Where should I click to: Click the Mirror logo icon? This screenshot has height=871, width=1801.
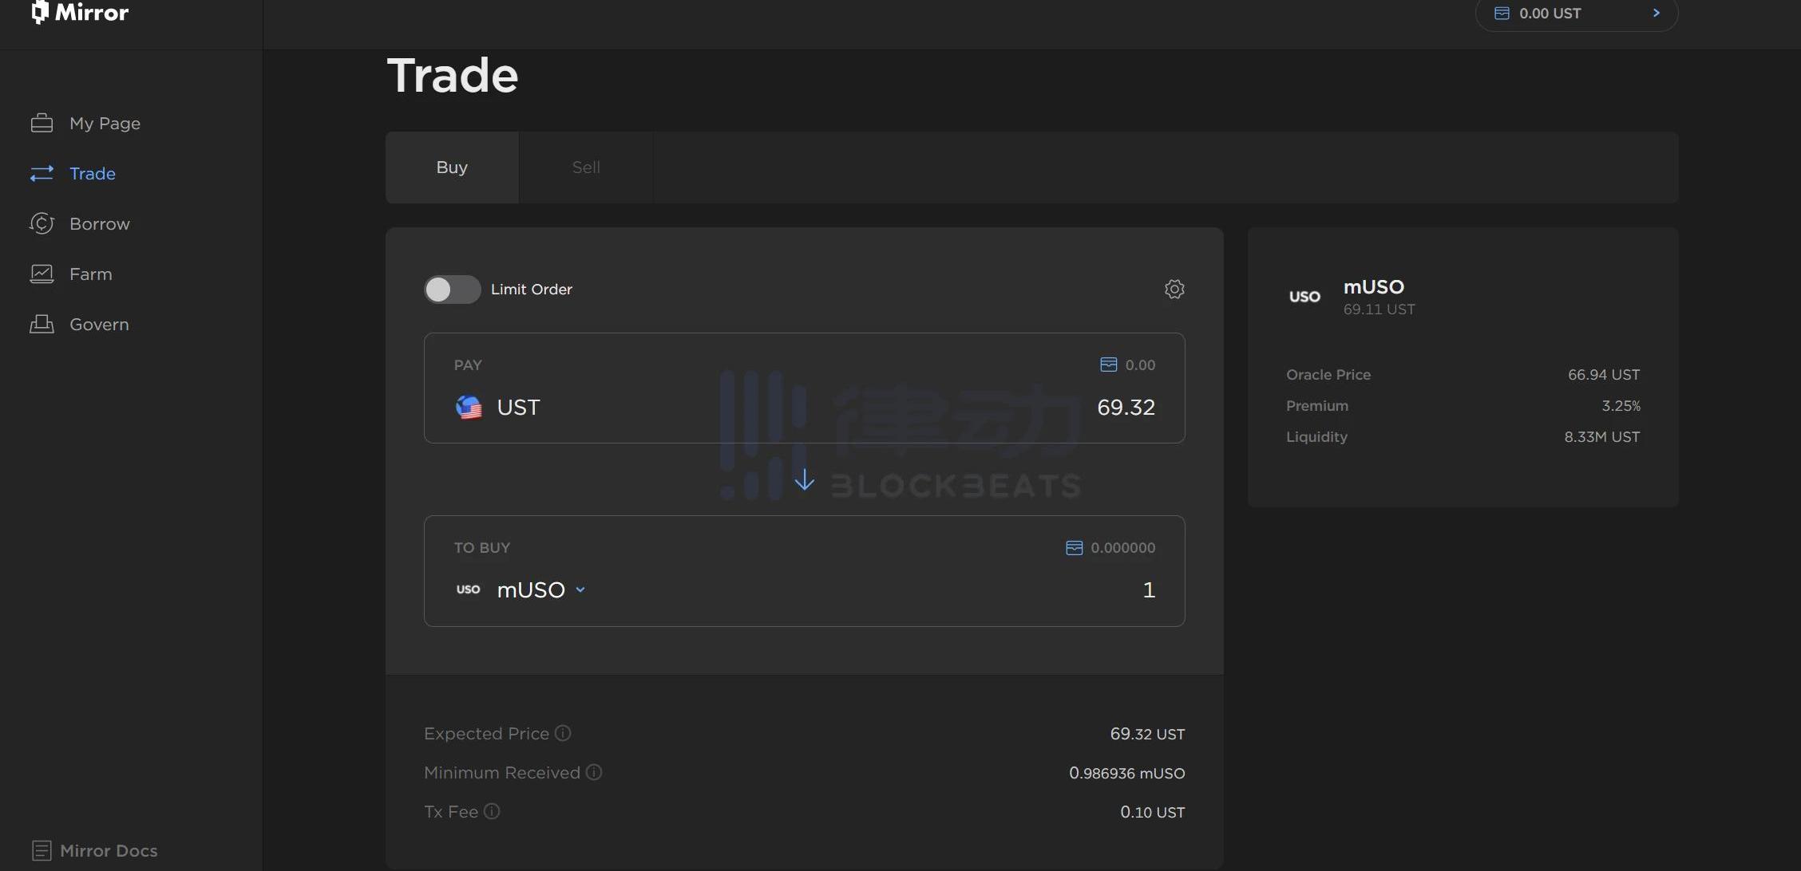tap(40, 12)
